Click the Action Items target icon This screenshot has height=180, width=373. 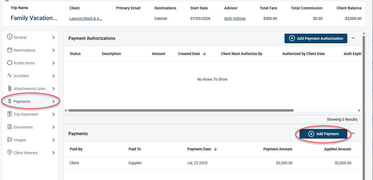pos(10,63)
